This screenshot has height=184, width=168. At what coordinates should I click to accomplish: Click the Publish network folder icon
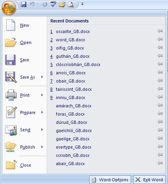coord(10,147)
